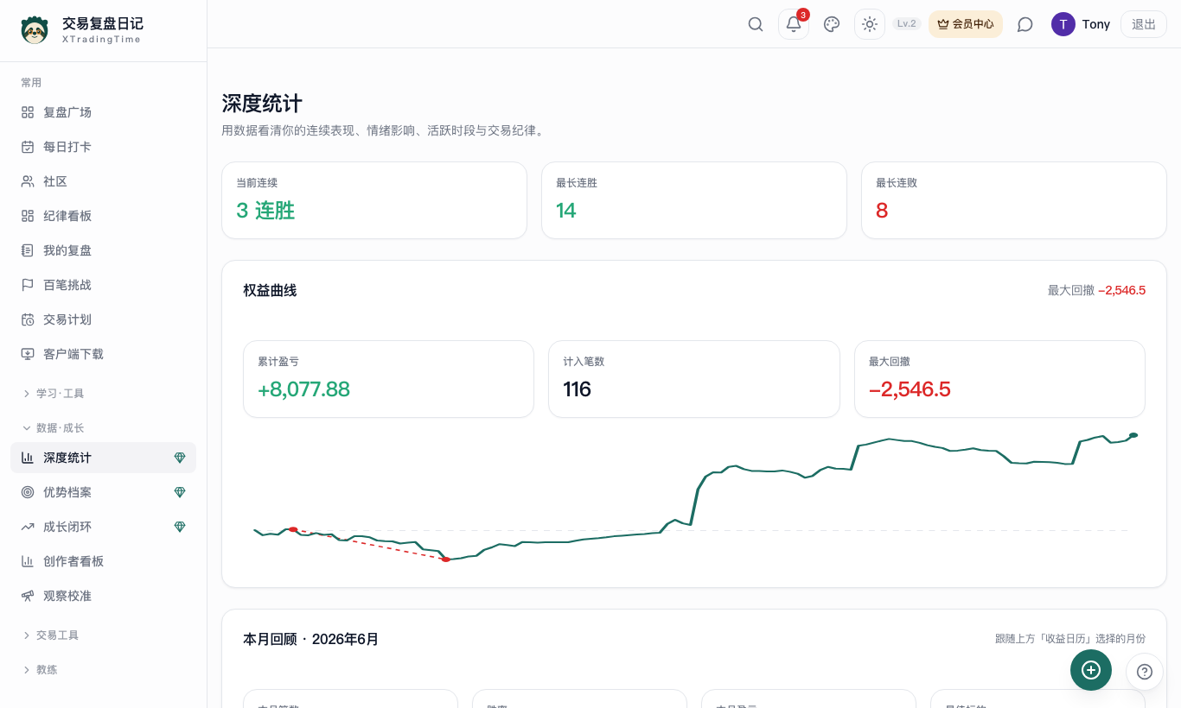Viewport: 1181px width, 708px height.
Task: Open 每日打卡 in the sidebar
Action: click(x=103, y=147)
